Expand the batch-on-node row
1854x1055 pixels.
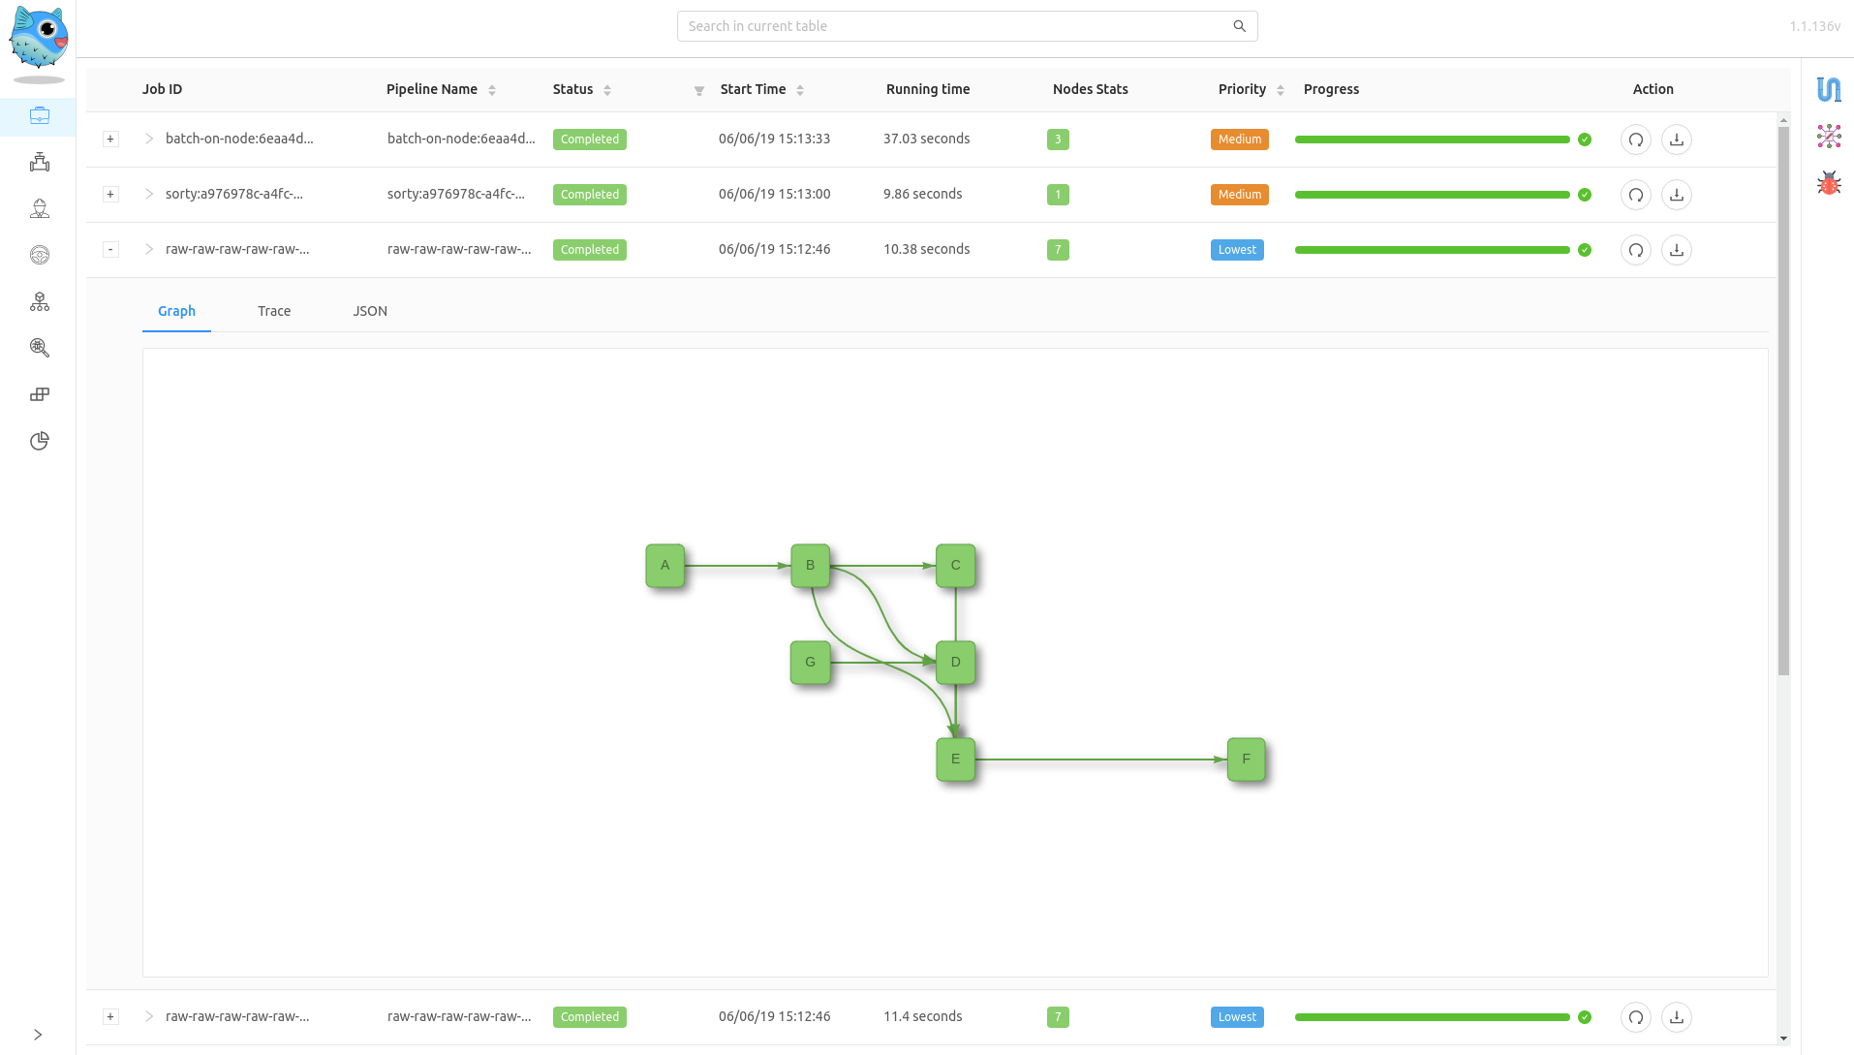(110, 140)
